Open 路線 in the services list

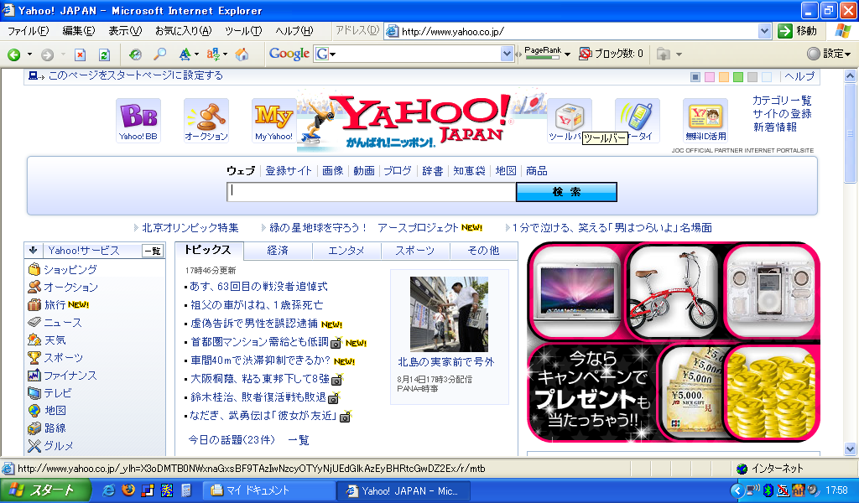point(55,428)
